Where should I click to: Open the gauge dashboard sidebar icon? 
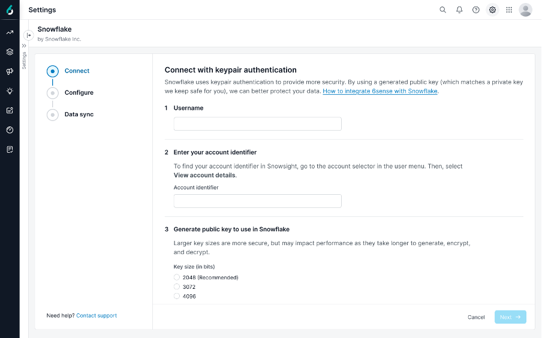point(10,130)
